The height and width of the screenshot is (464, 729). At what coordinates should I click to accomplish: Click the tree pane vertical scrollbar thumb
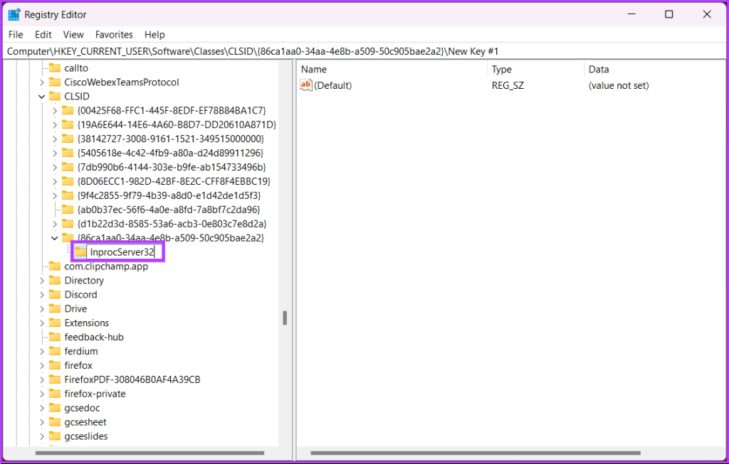point(284,317)
